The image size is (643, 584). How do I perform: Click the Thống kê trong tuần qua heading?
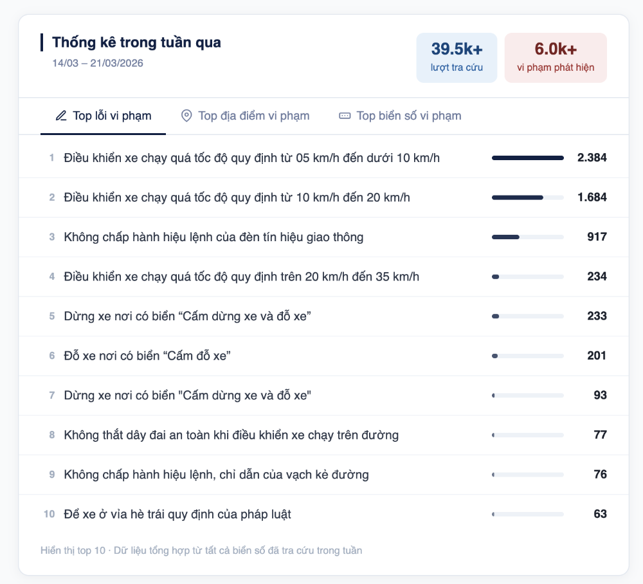click(x=136, y=42)
